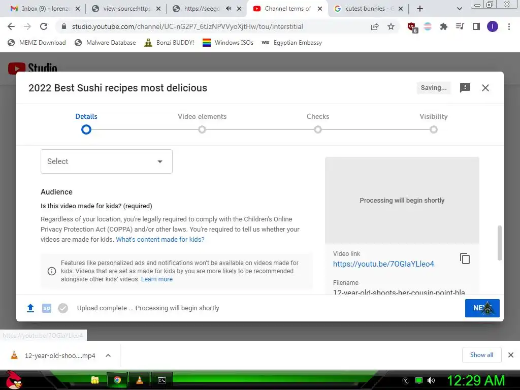The image size is (520, 390).
Task: Open a new browser tab
Action: 420,9
